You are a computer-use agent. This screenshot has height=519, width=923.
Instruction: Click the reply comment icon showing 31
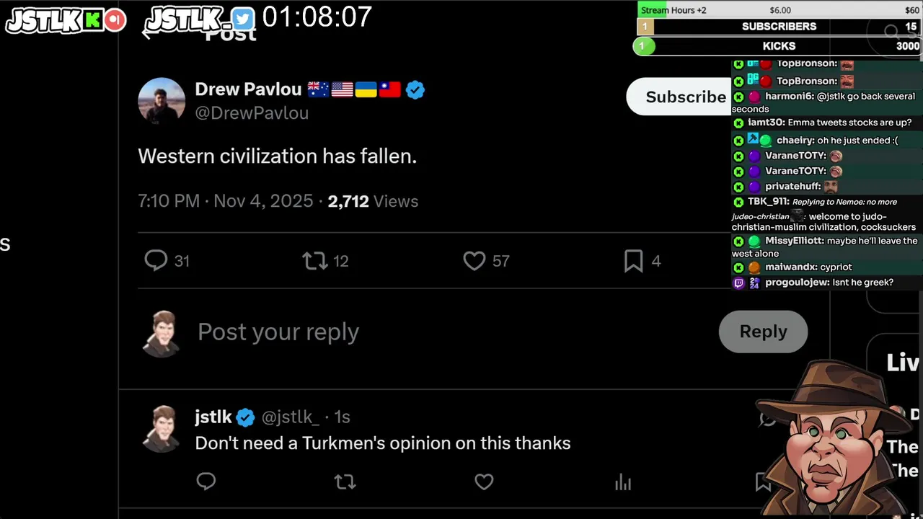(156, 260)
